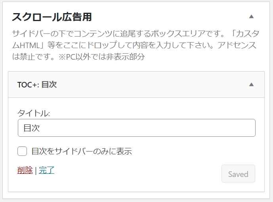The image size is (273, 202).
Task: Enable 目次をサイドバーのみに表示 checkbox
Action: tap(22, 151)
